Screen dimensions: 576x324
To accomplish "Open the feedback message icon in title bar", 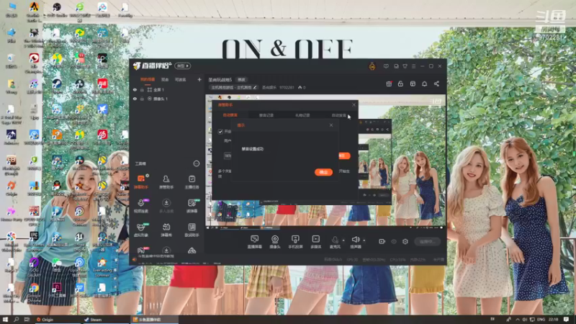I will [386, 66].
